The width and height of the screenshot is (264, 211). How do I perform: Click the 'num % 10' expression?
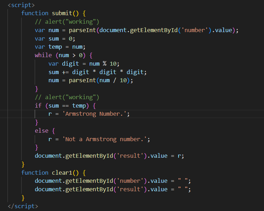106,64
